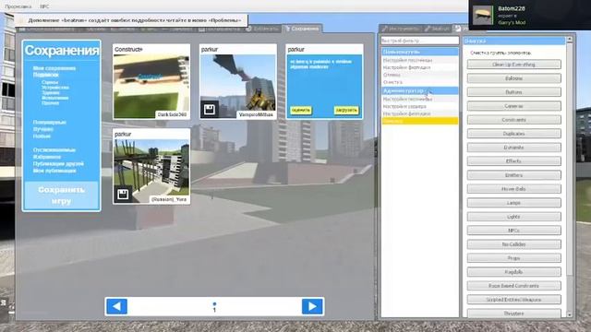Go to previous page with left arrow
591x332 pixels.
point(117,306)
